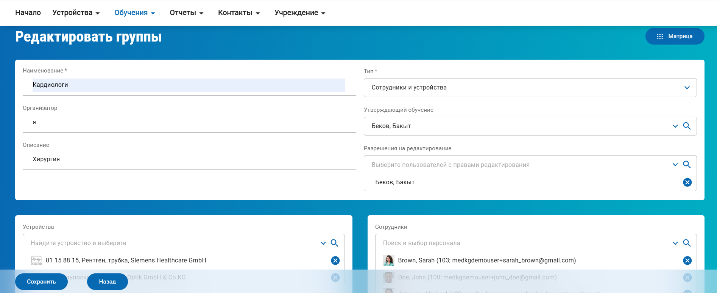Click search icon in Разрешения на редактирование field

[687, 165]
